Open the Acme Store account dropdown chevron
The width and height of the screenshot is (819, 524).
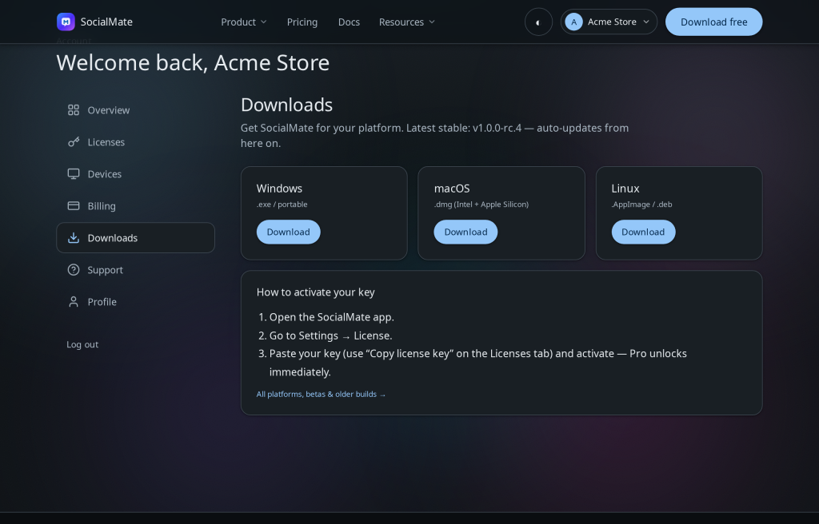pyautogui.click(x=646, y=22)
